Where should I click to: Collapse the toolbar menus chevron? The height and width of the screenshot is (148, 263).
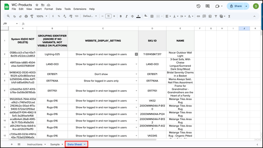coord(254,16)
